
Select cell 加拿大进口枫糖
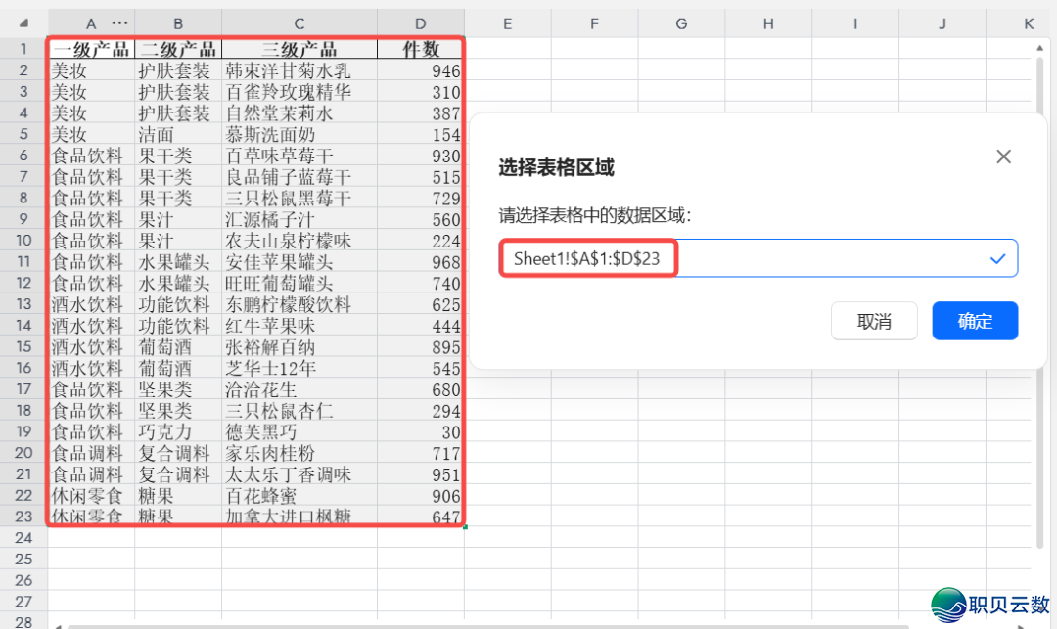click(299, 516)
